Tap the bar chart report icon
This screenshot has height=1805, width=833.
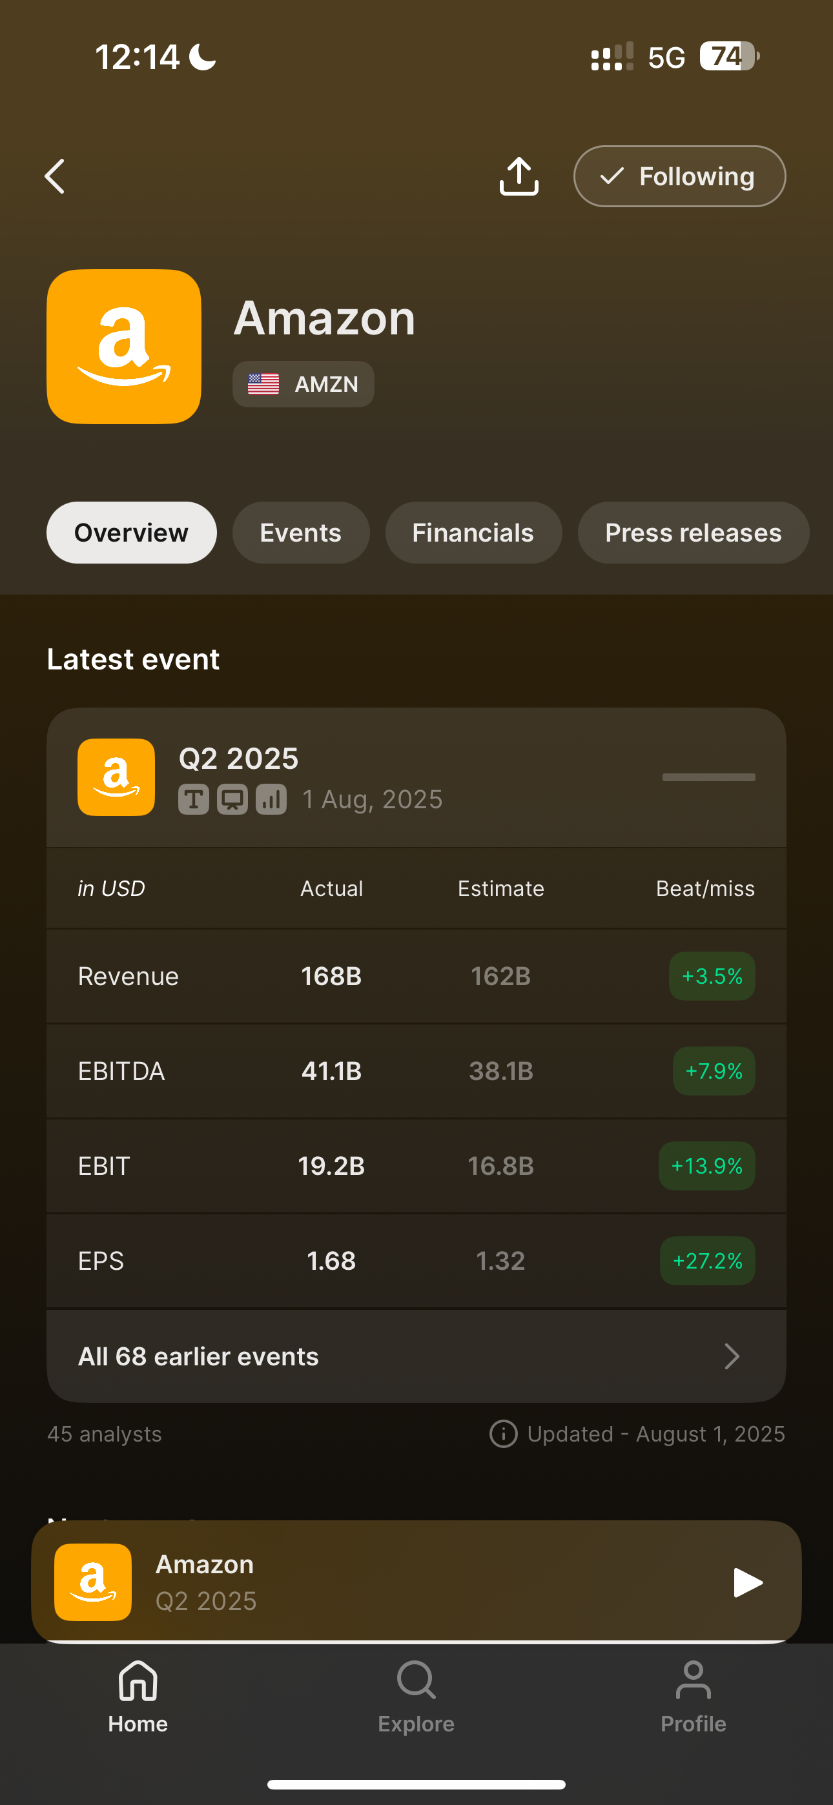coord(271,799)
